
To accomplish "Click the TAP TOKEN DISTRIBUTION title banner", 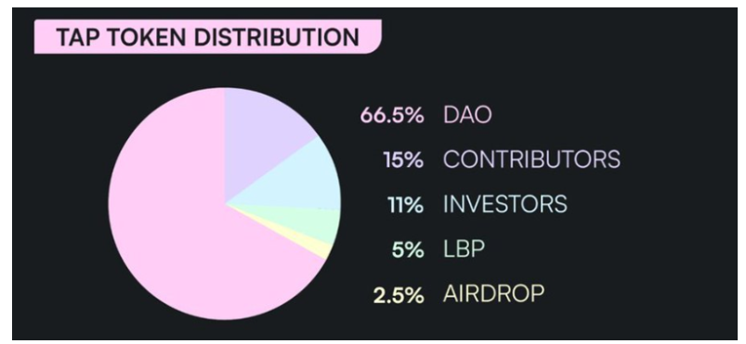I will pyautogui.click(x=207, y=36).
